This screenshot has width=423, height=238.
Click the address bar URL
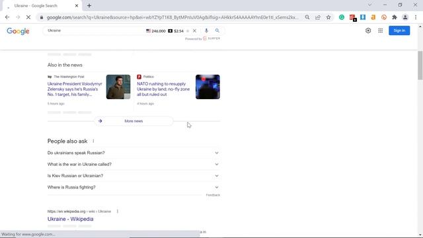click(x=173, y=17)
